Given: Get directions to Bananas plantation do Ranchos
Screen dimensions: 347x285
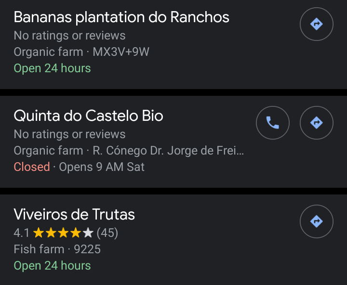Looking at the screenshot, I should click(316, 24).
